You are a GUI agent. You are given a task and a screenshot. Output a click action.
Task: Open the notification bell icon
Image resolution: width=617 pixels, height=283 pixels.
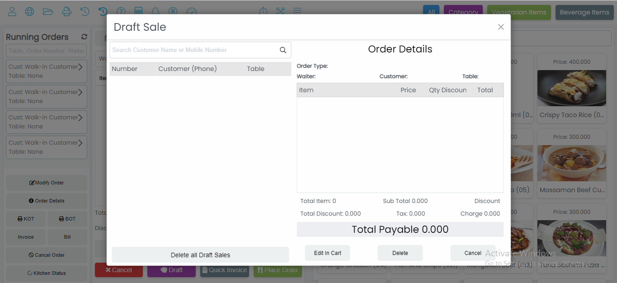[155, 12]
